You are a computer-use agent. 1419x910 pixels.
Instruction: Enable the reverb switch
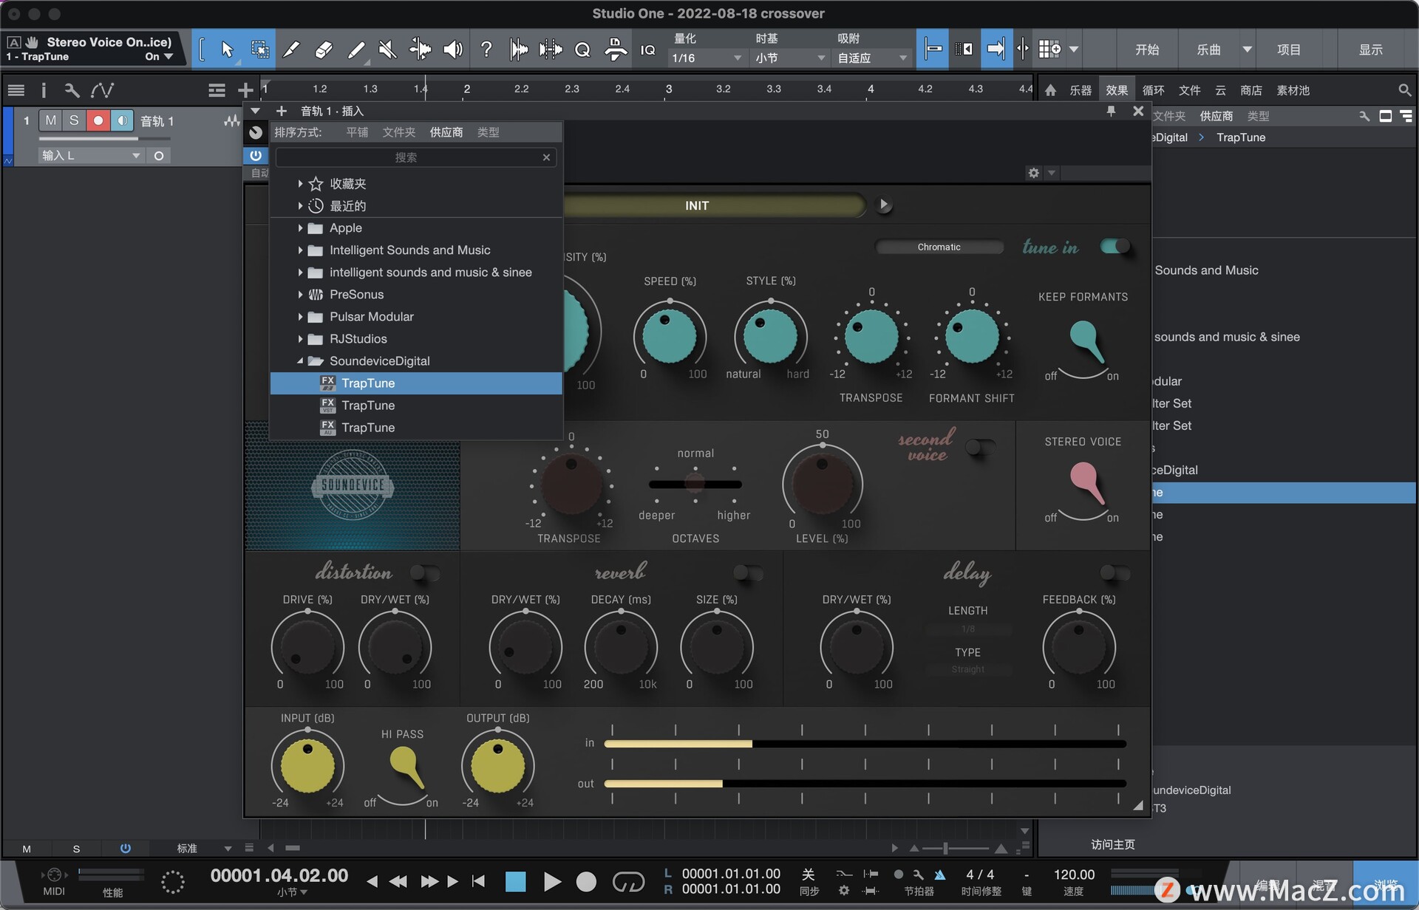click(x=748, y=572)
